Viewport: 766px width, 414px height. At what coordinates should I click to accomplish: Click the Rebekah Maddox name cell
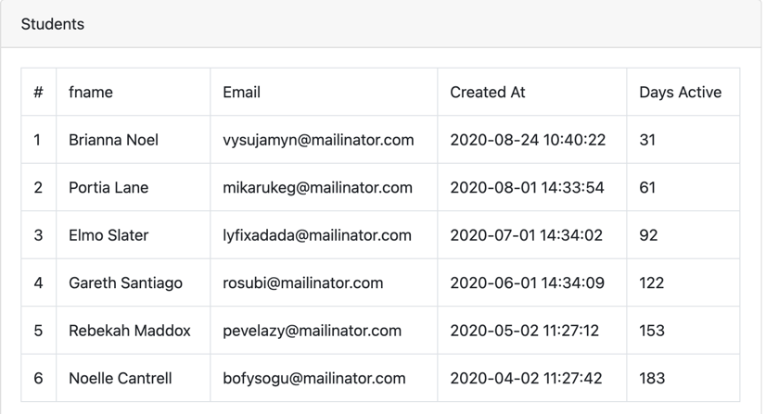pyautogui.click(x=134, y=331)
